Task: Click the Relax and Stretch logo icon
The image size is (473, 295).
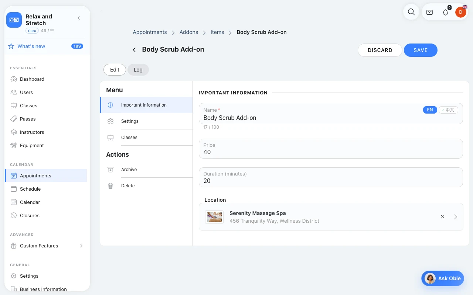Action: [x=14, y=20]
